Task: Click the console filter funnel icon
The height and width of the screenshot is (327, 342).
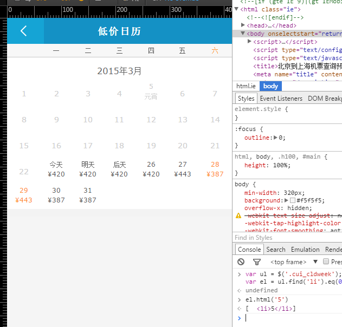Action: click(x=256, y=261)
